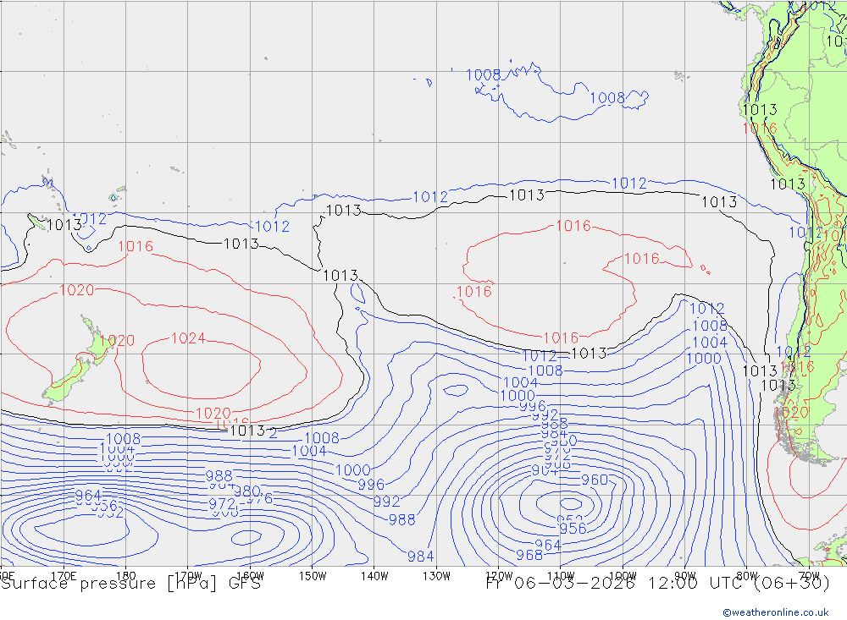Click the topmost red 1016 label in the eastern Pacific
Screen dimensions: 847x620
[573, 226]
